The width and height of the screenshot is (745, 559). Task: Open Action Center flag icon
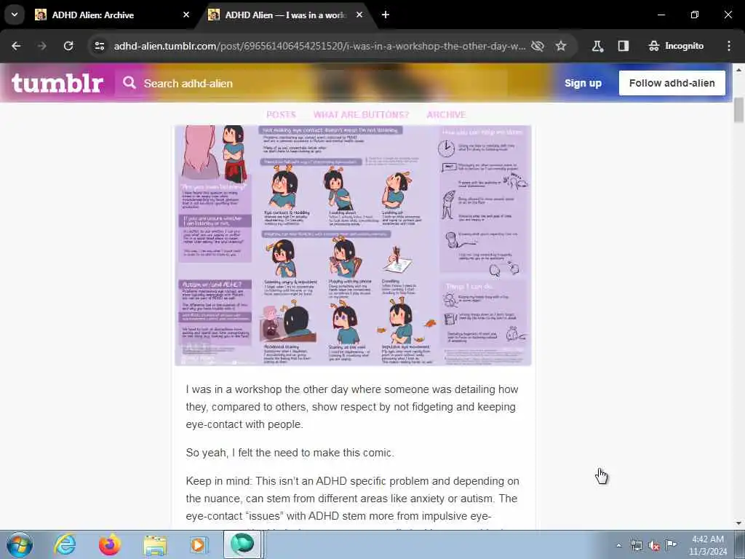[672, 545]
